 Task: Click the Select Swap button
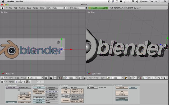122,95
